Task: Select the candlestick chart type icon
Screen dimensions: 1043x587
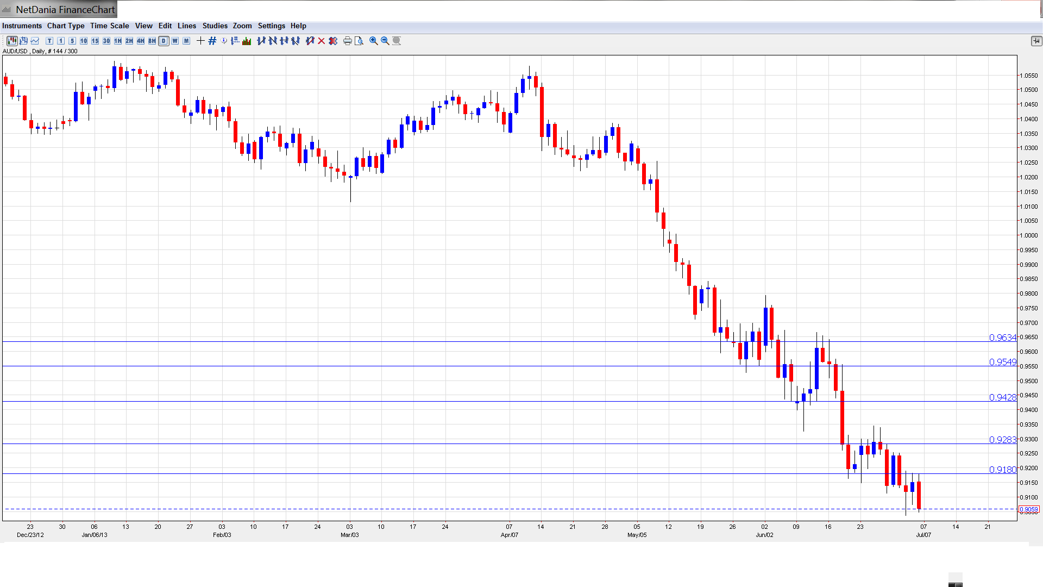Action: coord(12,41)
